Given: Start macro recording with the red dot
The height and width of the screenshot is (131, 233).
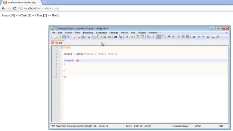Looking at the screenshot, I should point(169,37).
